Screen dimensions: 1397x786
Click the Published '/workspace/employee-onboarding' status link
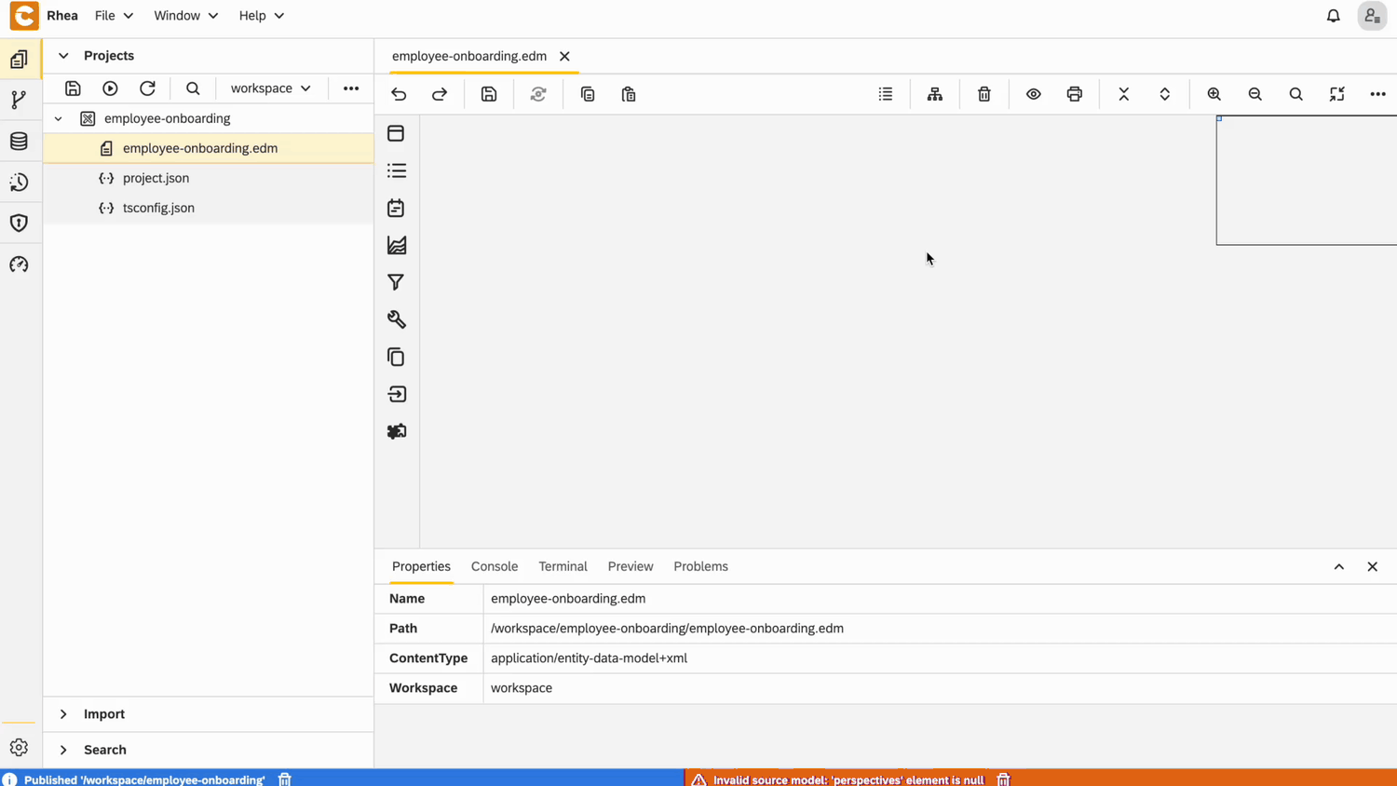(144, 779)
